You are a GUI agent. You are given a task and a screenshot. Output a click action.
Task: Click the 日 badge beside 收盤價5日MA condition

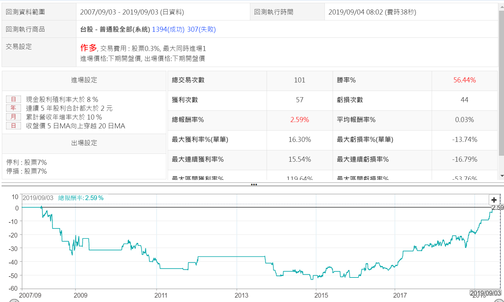[x=14, y=126]
